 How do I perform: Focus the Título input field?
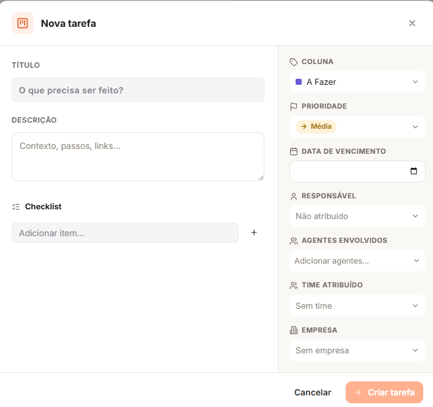click(x=138, y=90)
